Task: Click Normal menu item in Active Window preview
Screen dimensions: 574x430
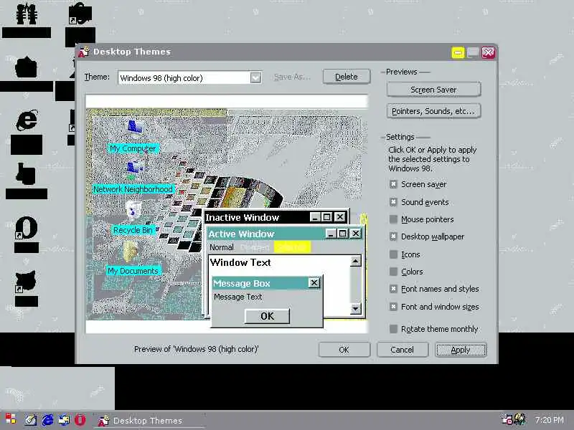Action: pos(222,247)
